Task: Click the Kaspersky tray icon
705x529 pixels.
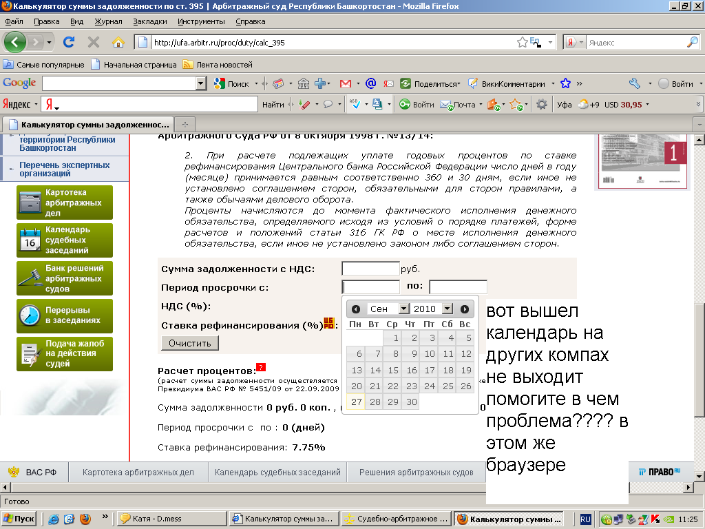Action: (654, 519)
